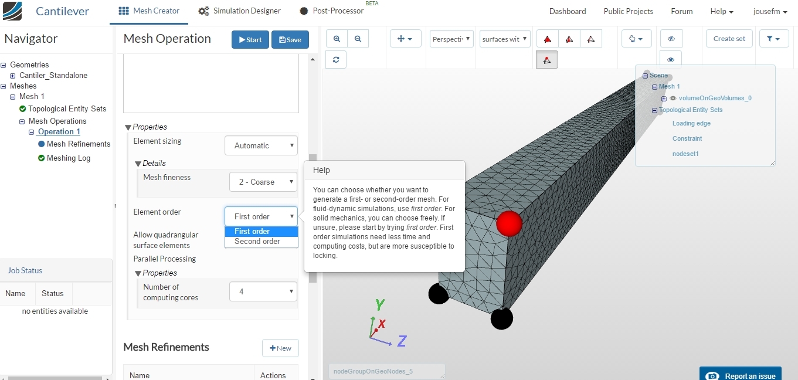798x380 pixels.
Task: Select the wireframe edge pick icon
Action: point(590,39)
